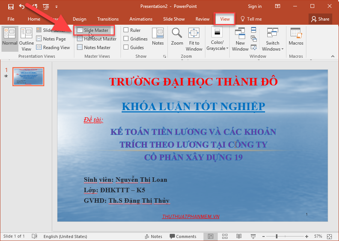The height and width of the screenshot is (241, 339).
Task: Click Cascade windows icon
Action: (254, 39)
